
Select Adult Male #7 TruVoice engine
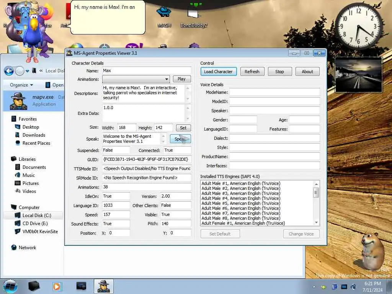241,213
